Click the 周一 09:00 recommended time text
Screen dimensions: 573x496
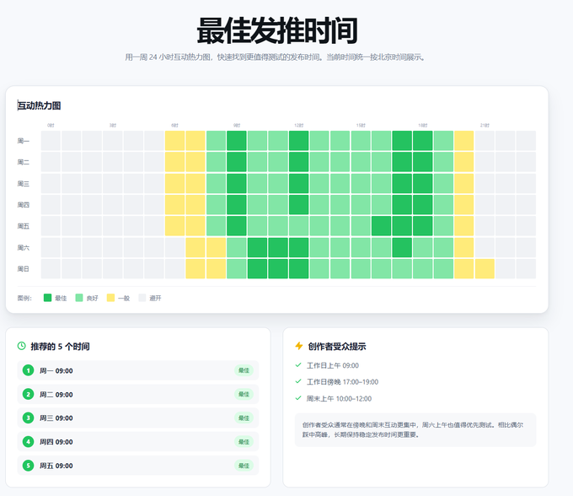(56, 370)
